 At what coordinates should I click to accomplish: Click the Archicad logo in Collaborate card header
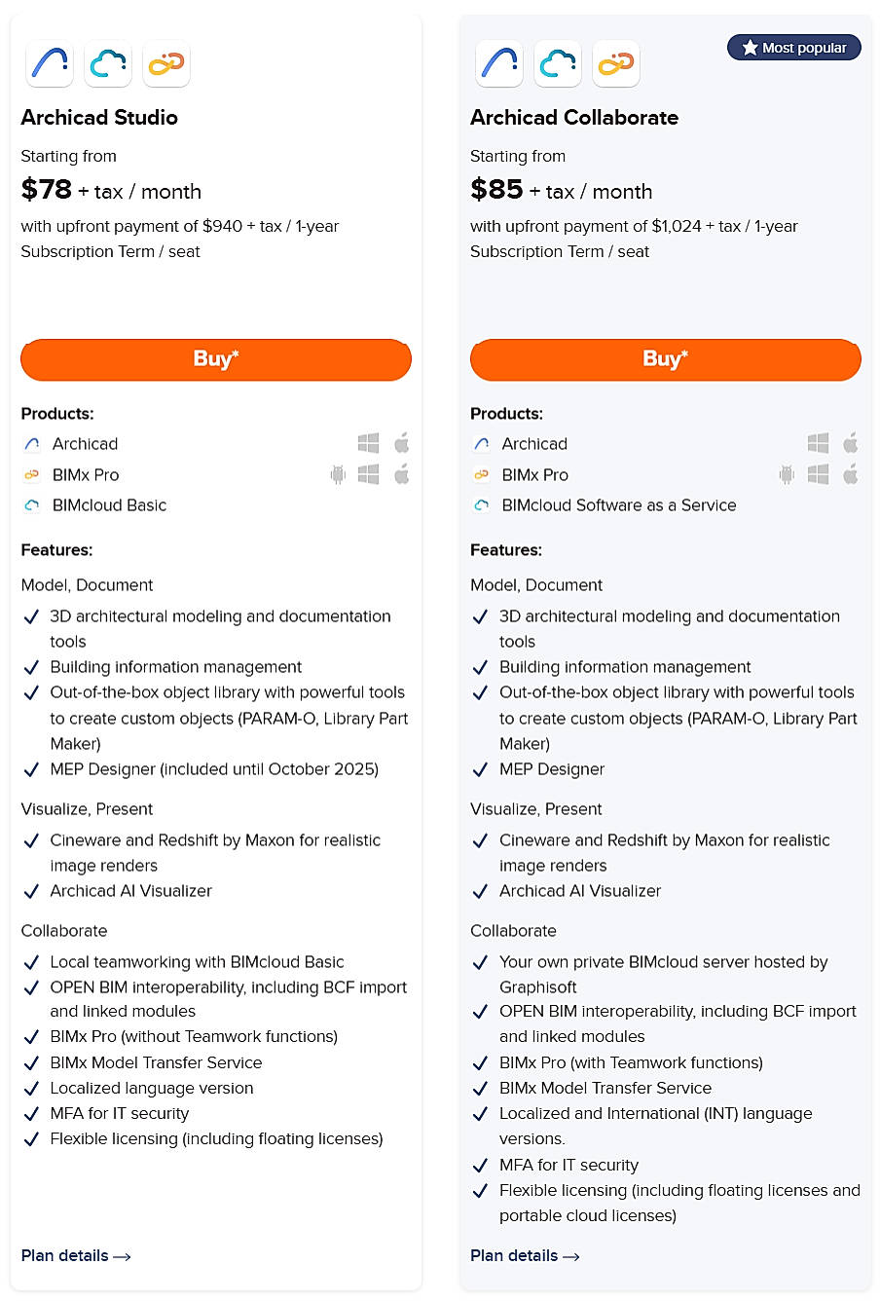pos(499,64)
